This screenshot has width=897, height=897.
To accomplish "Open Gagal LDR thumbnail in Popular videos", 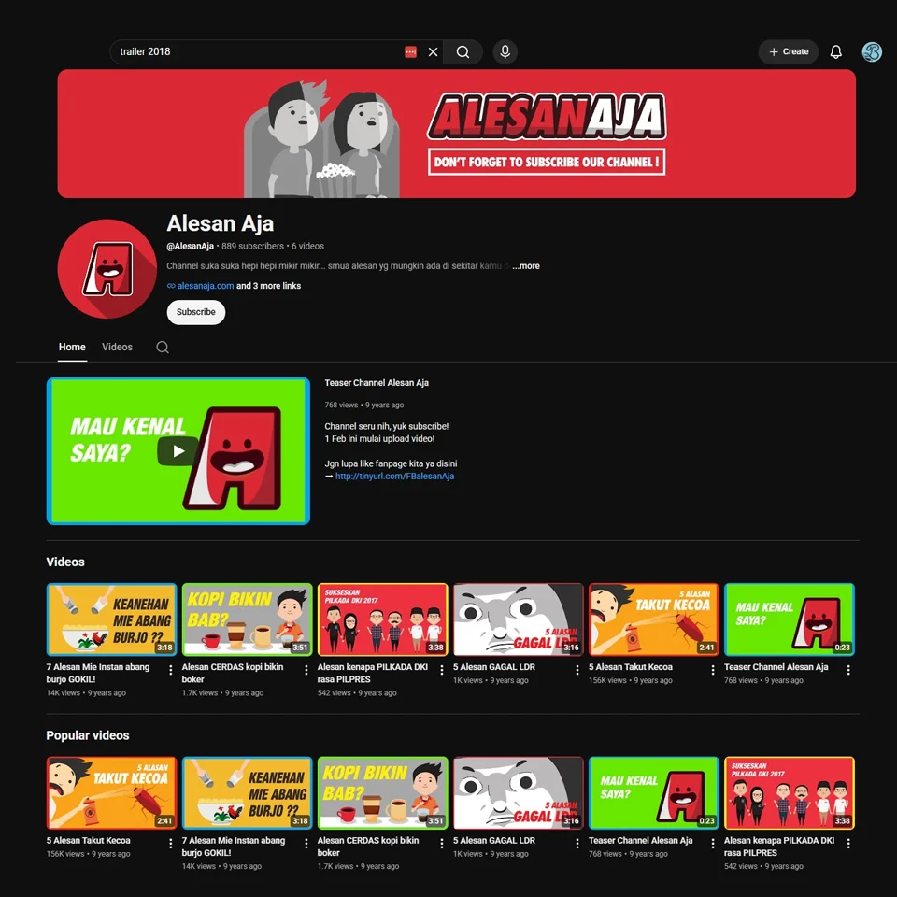I will [x=519, y=793].
